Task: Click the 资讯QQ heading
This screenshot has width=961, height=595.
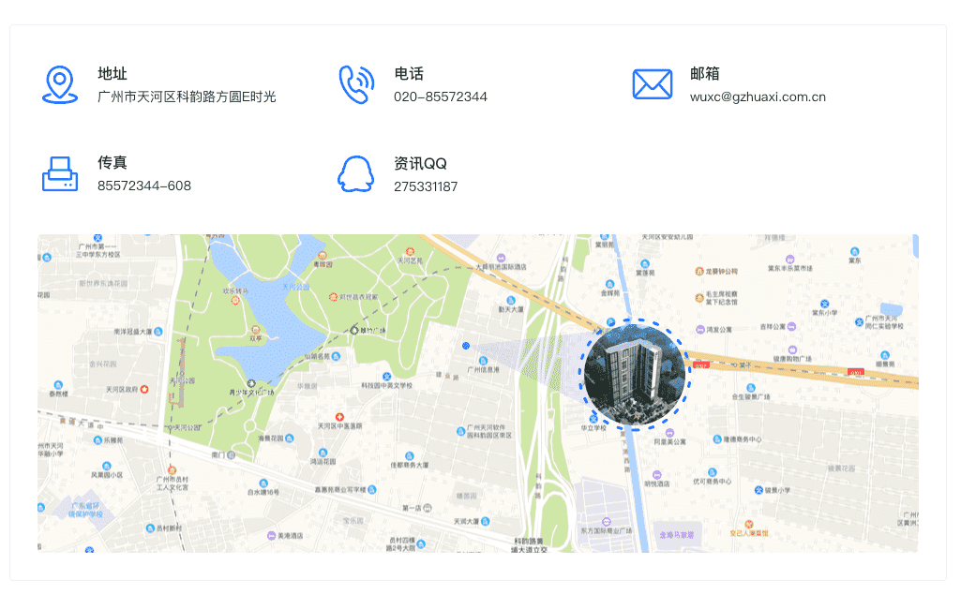Action: click(420, 163)
